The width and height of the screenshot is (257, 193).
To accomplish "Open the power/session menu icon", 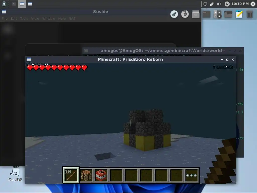I will click(x=253, y=4).
